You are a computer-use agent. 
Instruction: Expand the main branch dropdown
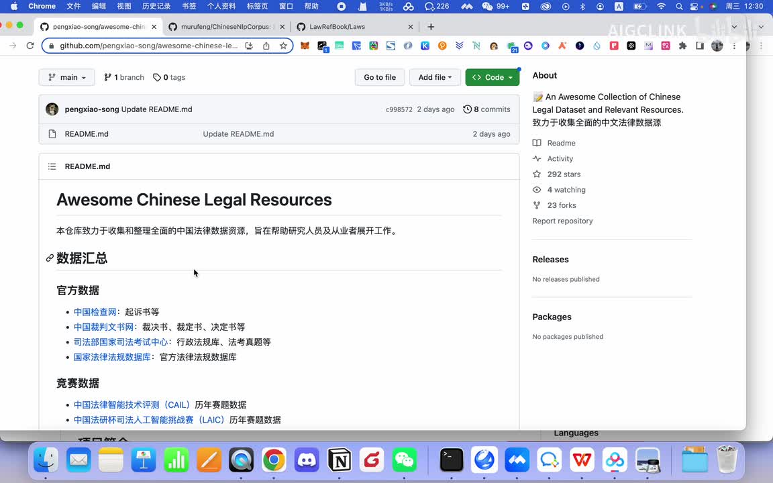point(67,77)
